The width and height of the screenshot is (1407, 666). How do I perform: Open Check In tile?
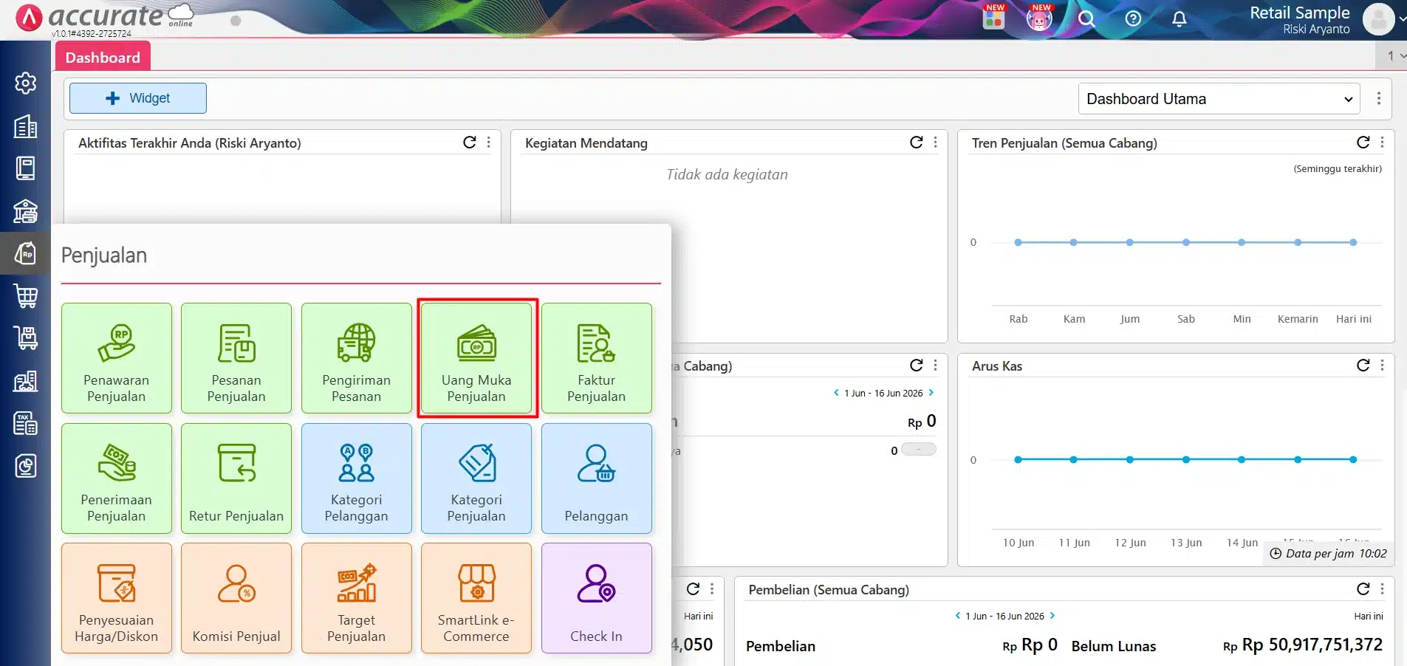[x=596, y=598]
